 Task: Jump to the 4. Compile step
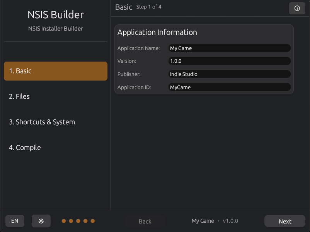coord(56,148)
